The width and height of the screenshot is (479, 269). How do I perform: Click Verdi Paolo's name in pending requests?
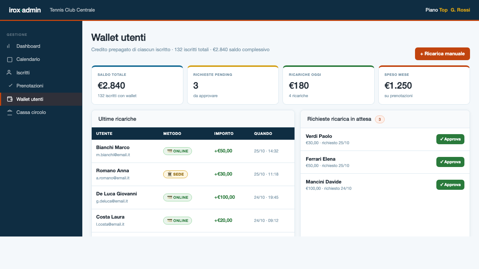coord(319,136)
